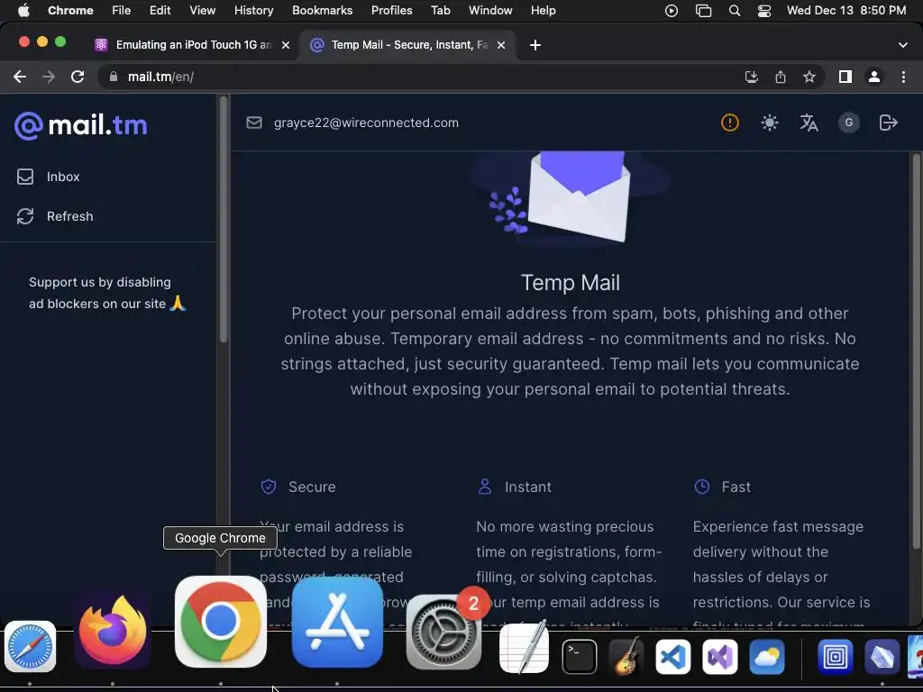
Task: Open the Bookmarks menu
Action: click(323, 10)
